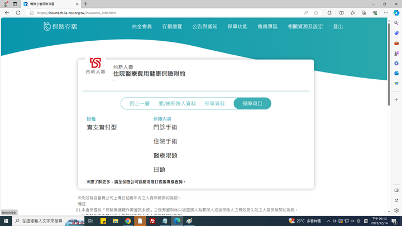
Task: Add this page to favorites
Action: click(316, 13)
